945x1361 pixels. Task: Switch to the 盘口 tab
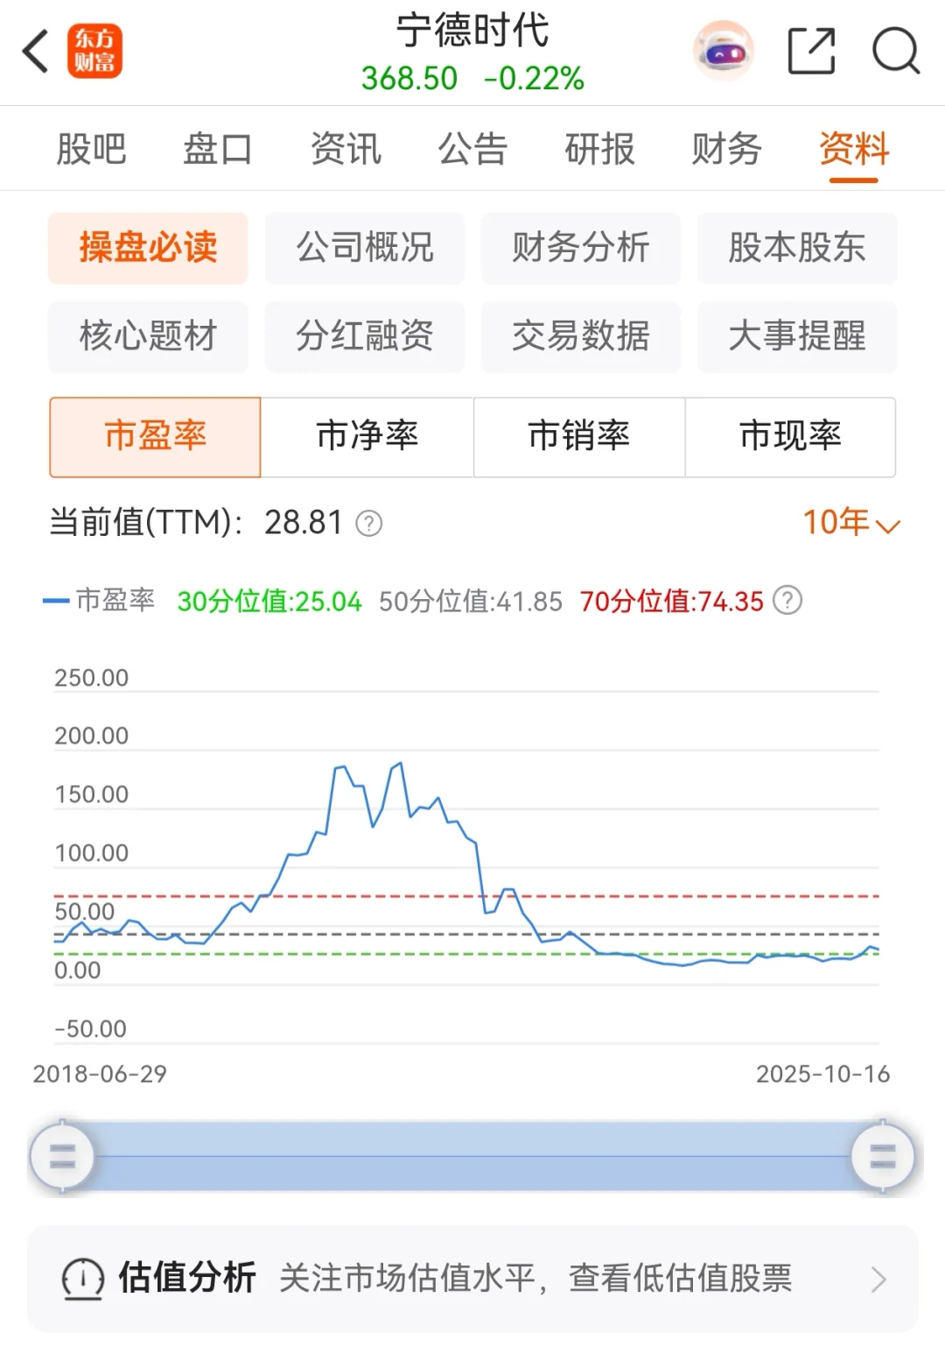pyautogui.click(x=218, y=149)
